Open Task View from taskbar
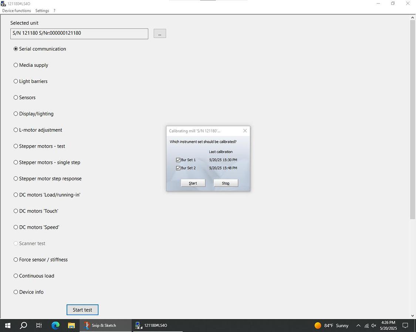The image size is (416, 332). tap(39, 325)
